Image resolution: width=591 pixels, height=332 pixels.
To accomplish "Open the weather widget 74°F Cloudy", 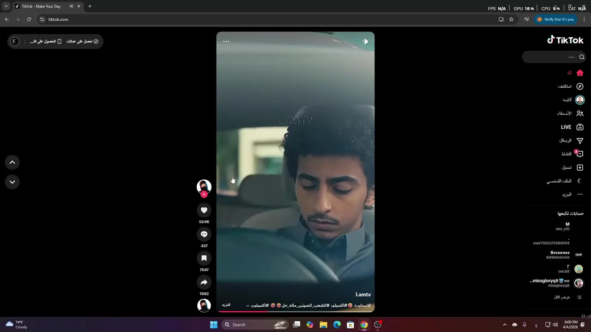I will click(17, 325).
